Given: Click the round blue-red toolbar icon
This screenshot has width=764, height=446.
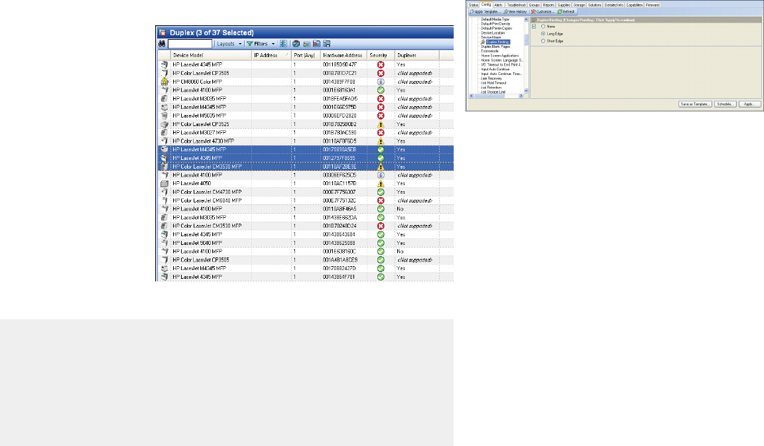Looking at the screenshot, I should pyautogui.click(x=296, y=44).
